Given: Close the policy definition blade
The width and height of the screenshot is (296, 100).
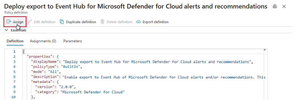Looking at the screenshot, I should tap(284, 7).
